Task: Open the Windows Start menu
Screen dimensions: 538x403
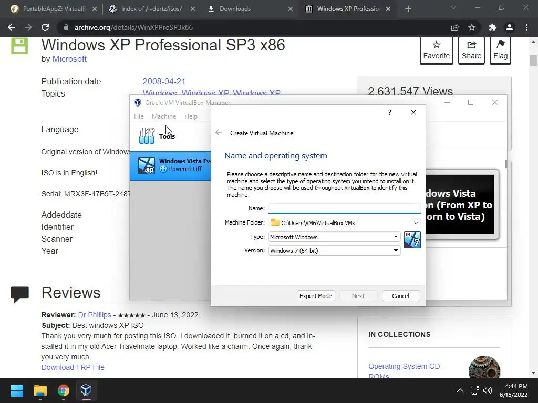Action: 17,390
